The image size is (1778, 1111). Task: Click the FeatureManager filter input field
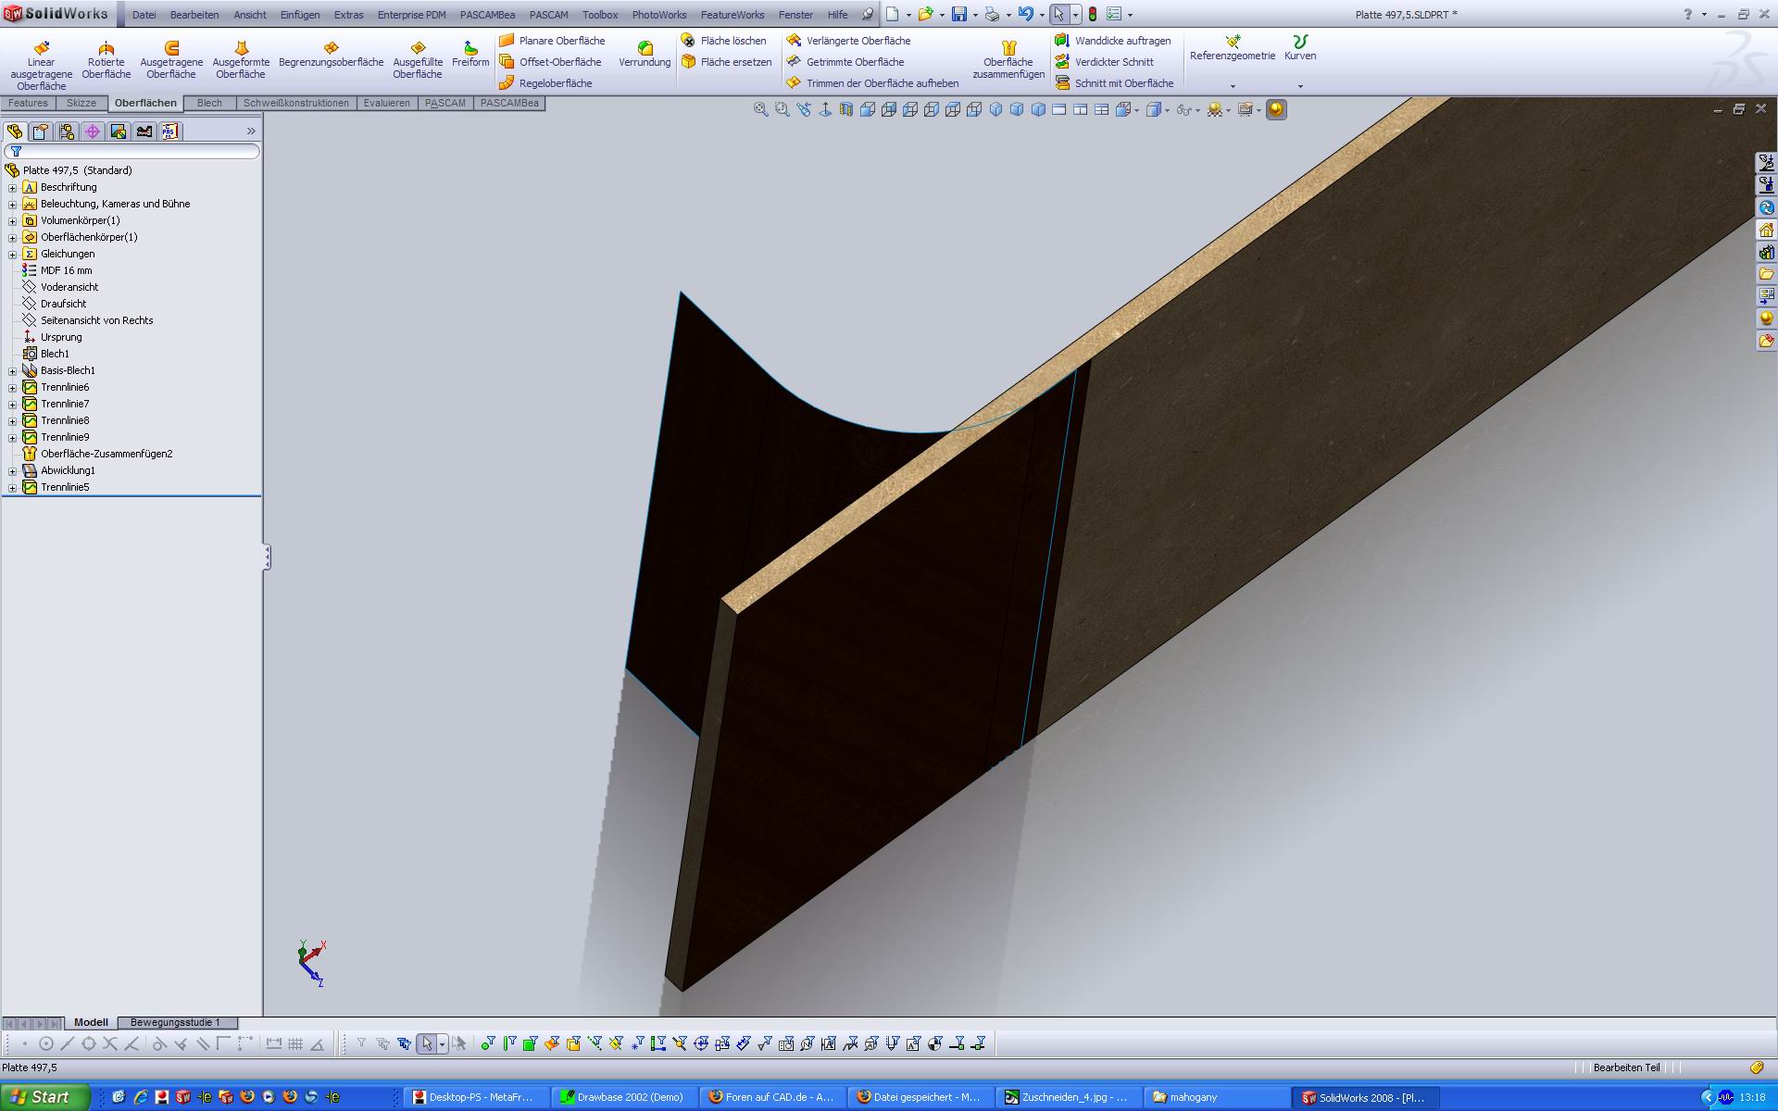[131, 151]
